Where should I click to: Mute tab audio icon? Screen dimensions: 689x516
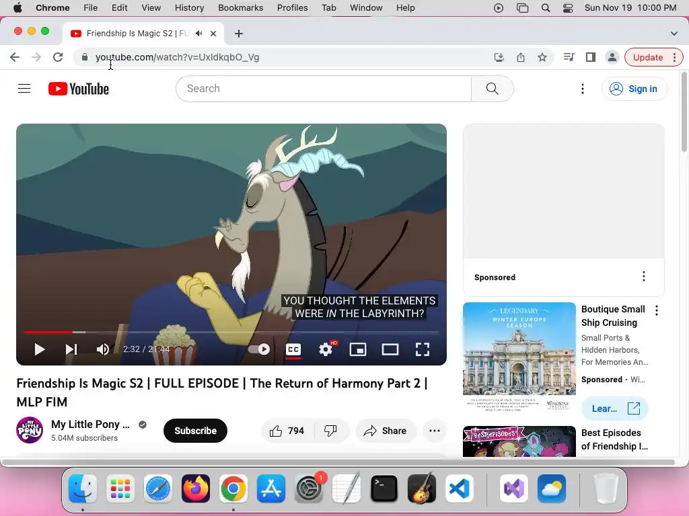pos(199,34)
